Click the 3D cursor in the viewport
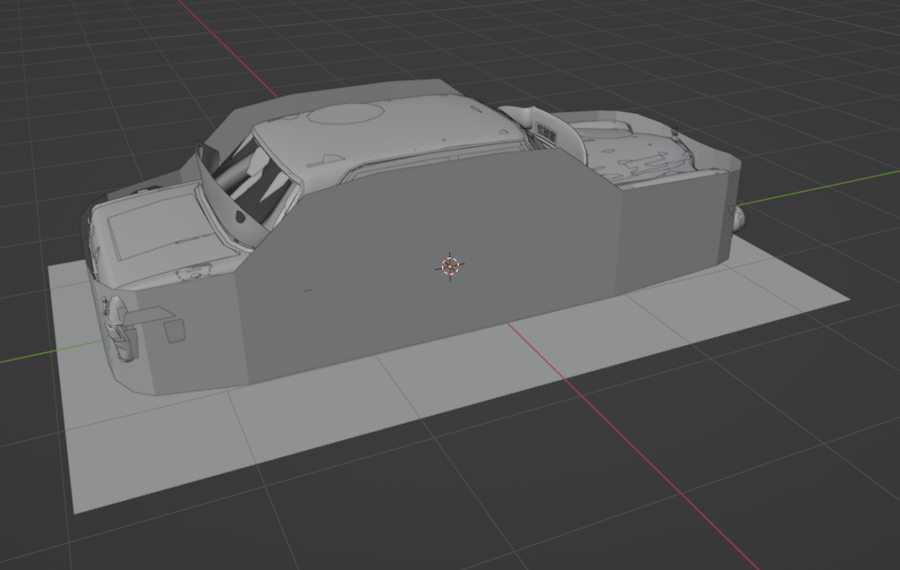Image resolution: width=900 pixels, height=570 pixels. [x=450, y=266]
